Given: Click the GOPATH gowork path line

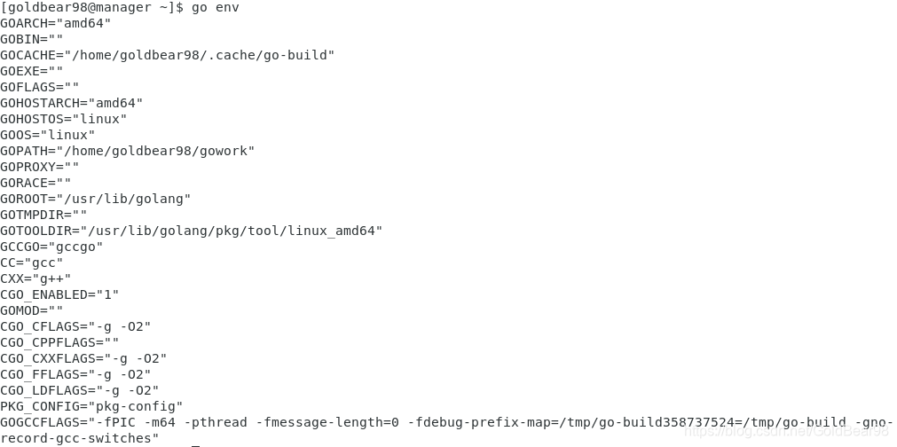Looking at the screenshot, I should click(127, 151).
